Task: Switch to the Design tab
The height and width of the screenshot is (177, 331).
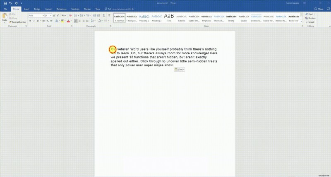Action: tap(37, 9)
